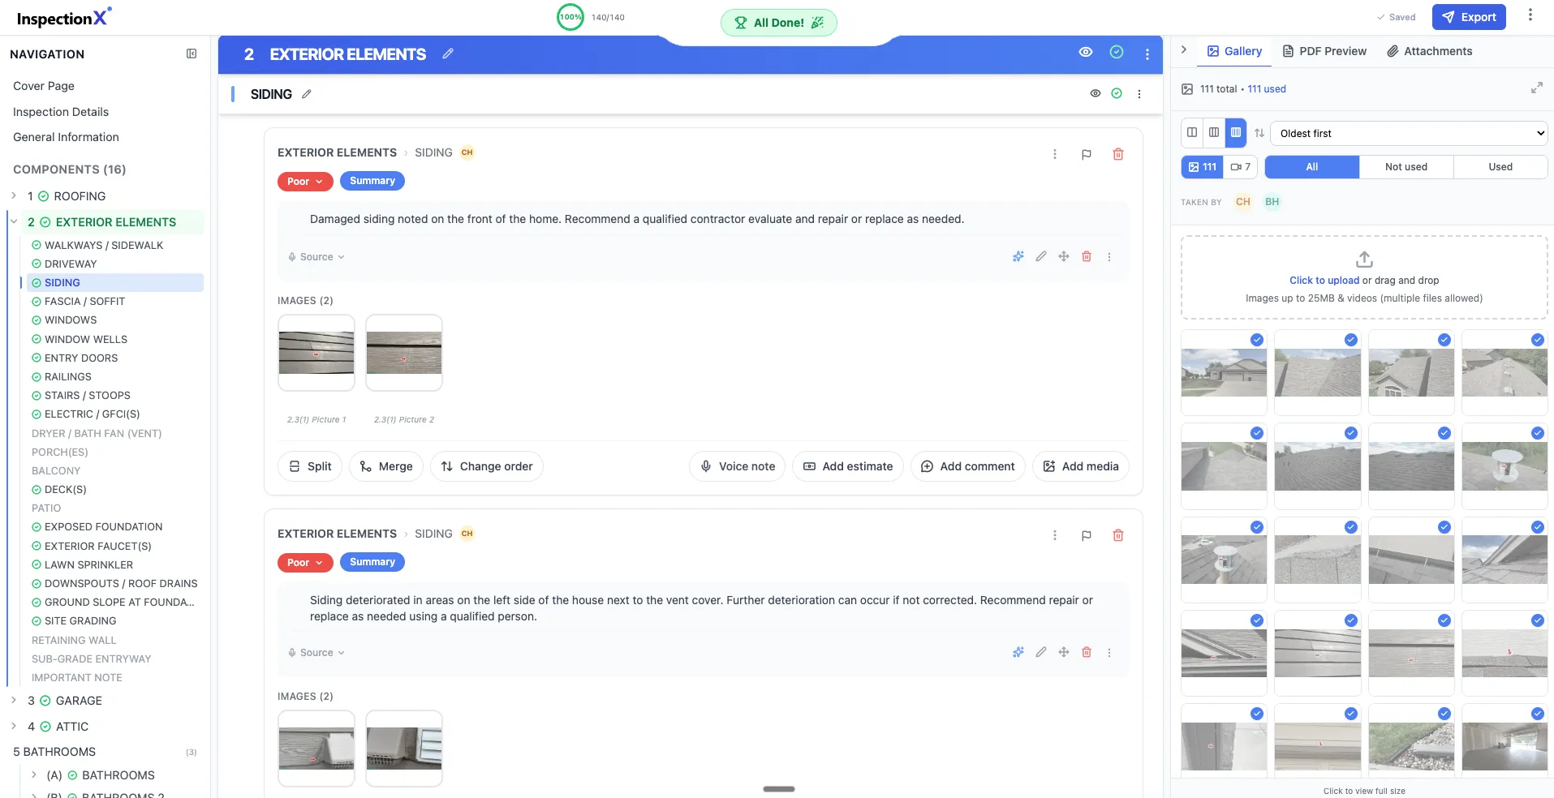
Task: Select the two-column gallery layout
Action: click(x=1191, y=132)
